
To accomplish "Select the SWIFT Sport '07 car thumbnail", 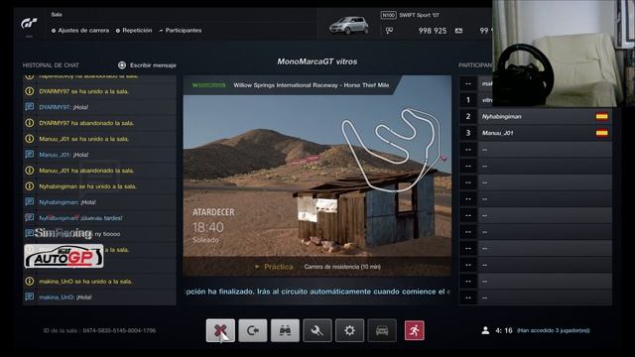I will (348, 25).
